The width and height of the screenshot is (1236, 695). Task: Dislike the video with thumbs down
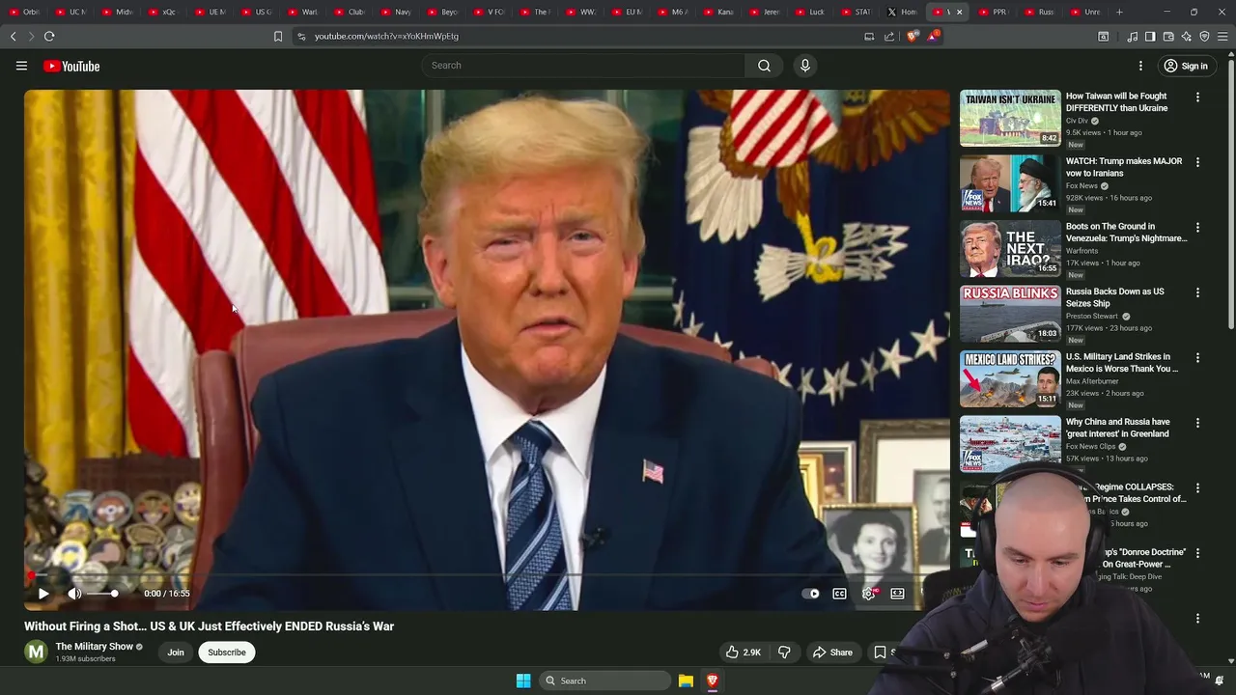coord(784,653)
